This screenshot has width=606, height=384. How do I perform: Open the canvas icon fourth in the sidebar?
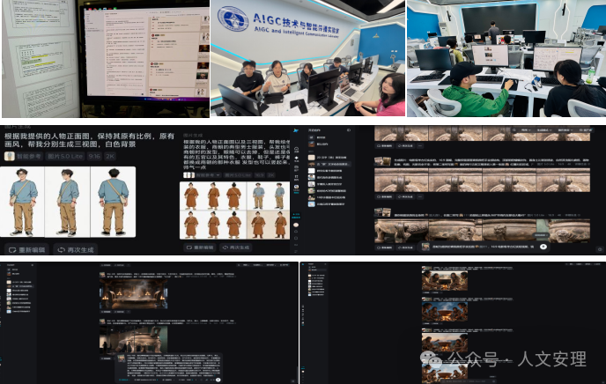pos(297,177)
